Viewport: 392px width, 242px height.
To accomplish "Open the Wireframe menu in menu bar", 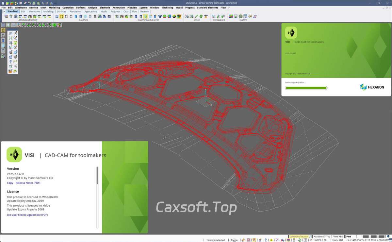I will 21,8.
